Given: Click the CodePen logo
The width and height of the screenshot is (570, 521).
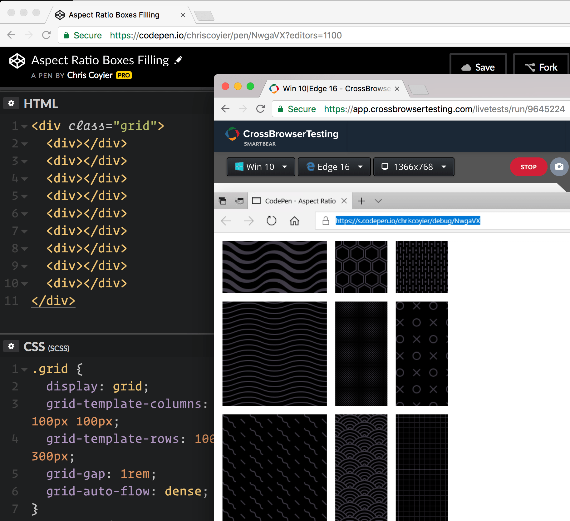Looking at the screenshot, I should tap(17, 62).
